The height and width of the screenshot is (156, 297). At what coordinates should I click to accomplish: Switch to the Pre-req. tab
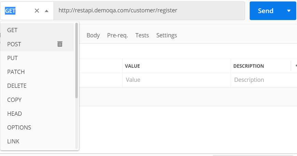[118, 36]
